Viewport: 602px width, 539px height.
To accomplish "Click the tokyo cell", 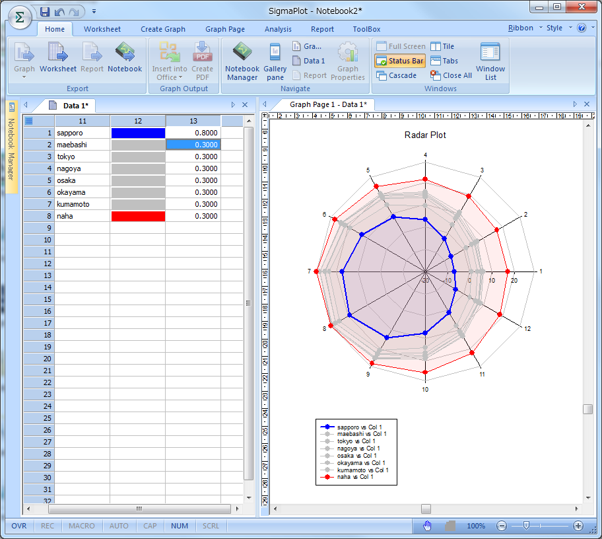I will pyautogui.click(x=83, y=157).
